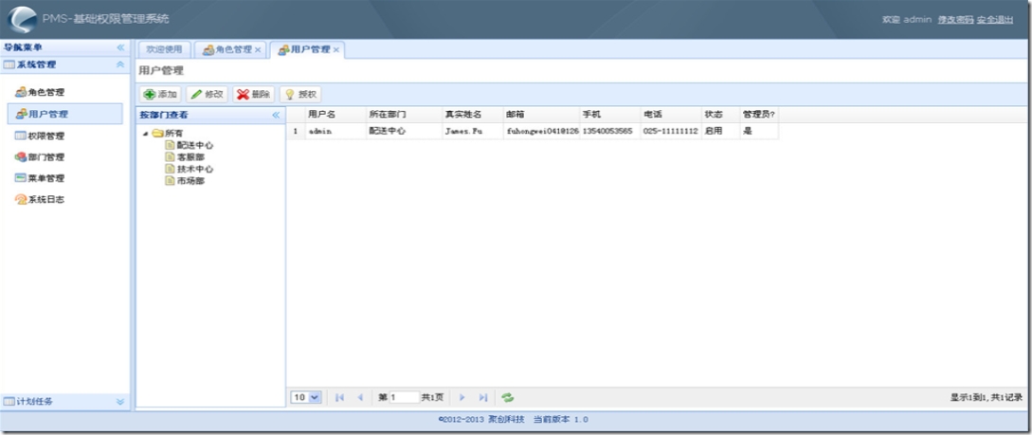Click the Change Password (修改密码) link

tap(955, 20)
